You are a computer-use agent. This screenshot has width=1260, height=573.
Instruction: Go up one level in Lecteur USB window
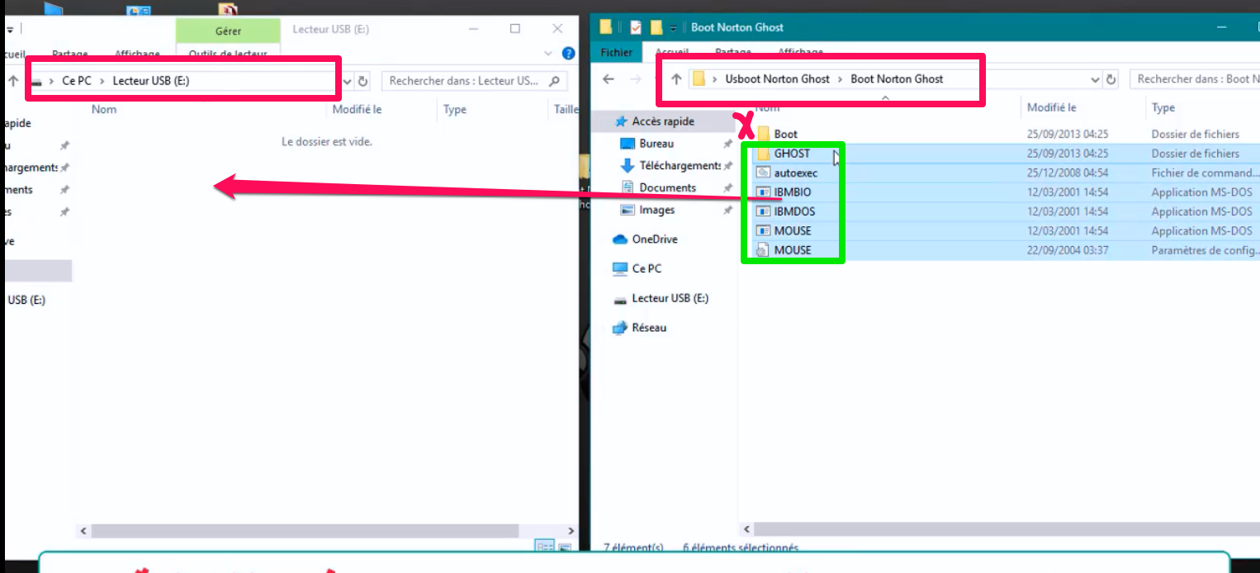pos(12,81)
